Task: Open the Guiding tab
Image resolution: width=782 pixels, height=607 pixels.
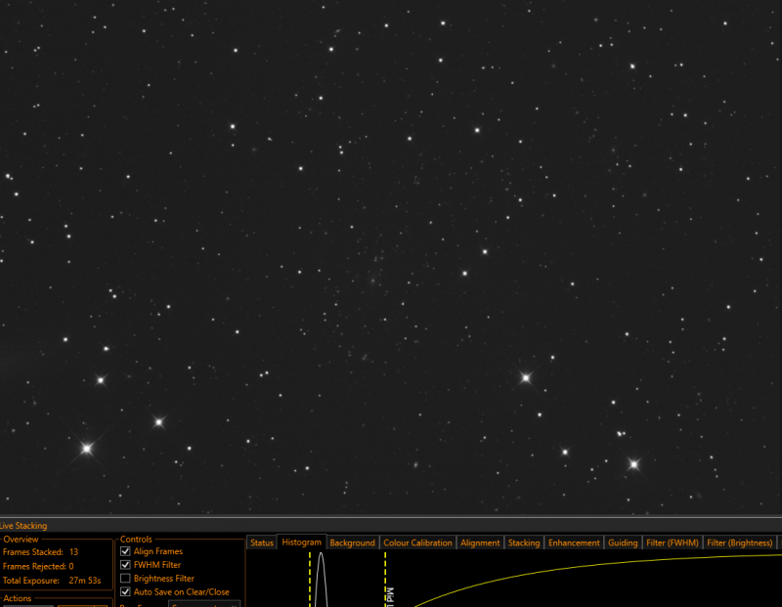Action: coord(623,542)
